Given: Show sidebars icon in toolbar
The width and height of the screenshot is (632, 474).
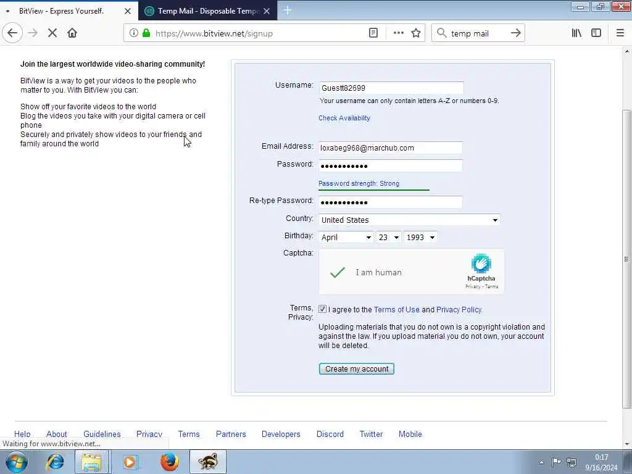Looking at the screenshot, I should tap(596, 33).
